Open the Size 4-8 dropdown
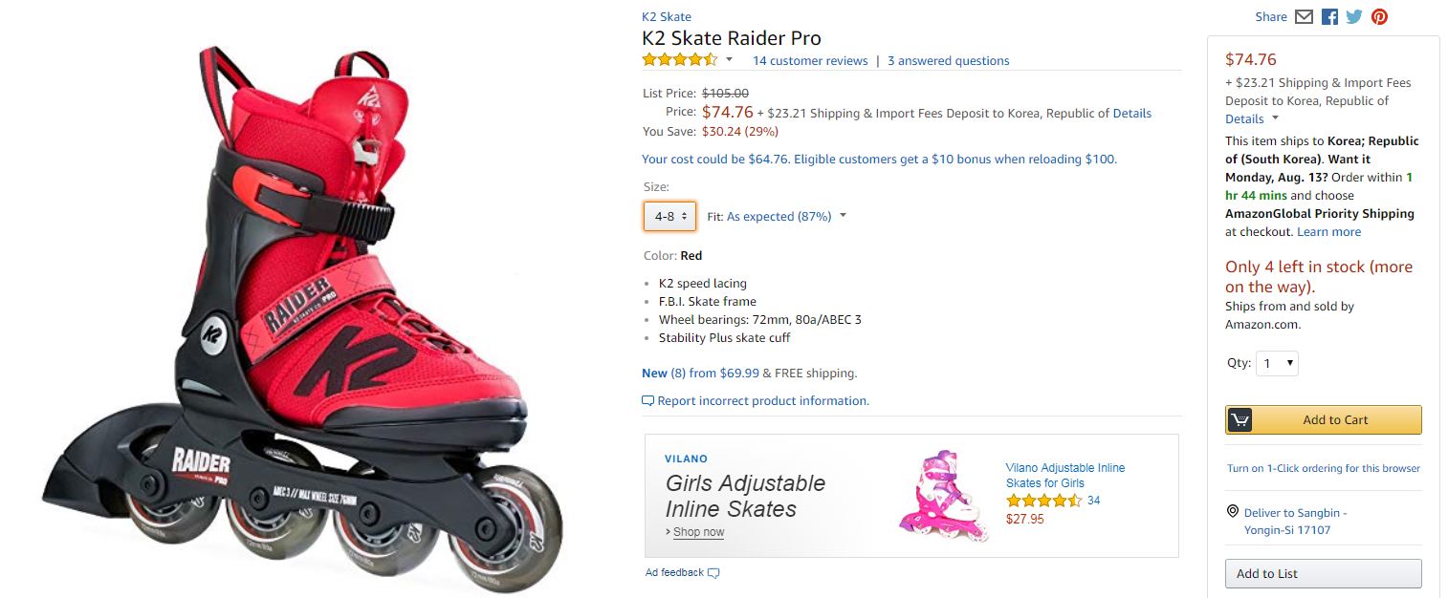Screen dimensions: 1448x598 (669, 217)
